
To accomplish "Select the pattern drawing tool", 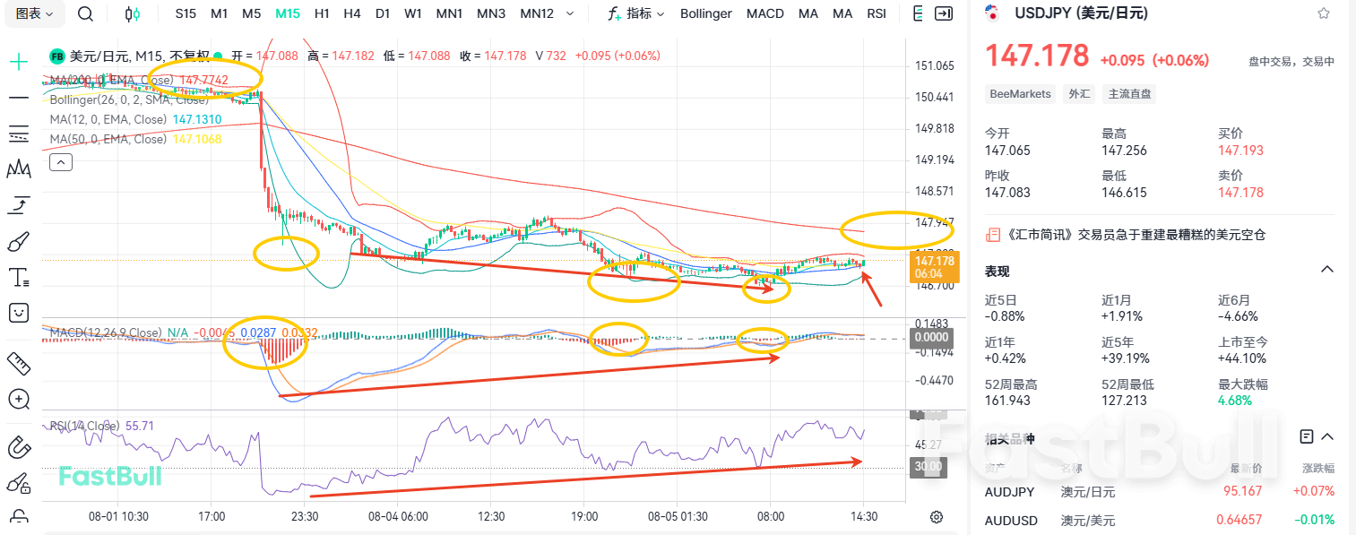I will coord(18,168).
